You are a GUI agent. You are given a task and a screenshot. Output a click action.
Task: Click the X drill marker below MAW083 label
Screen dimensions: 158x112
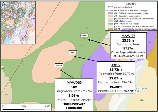(59, 68)
